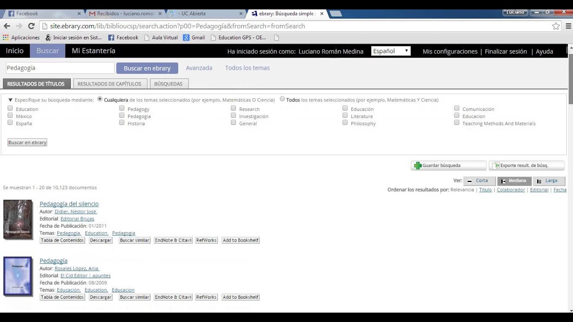Switch to Corta view
The height and width of the screenshot is (322, 573).
[x=479, y=181]
